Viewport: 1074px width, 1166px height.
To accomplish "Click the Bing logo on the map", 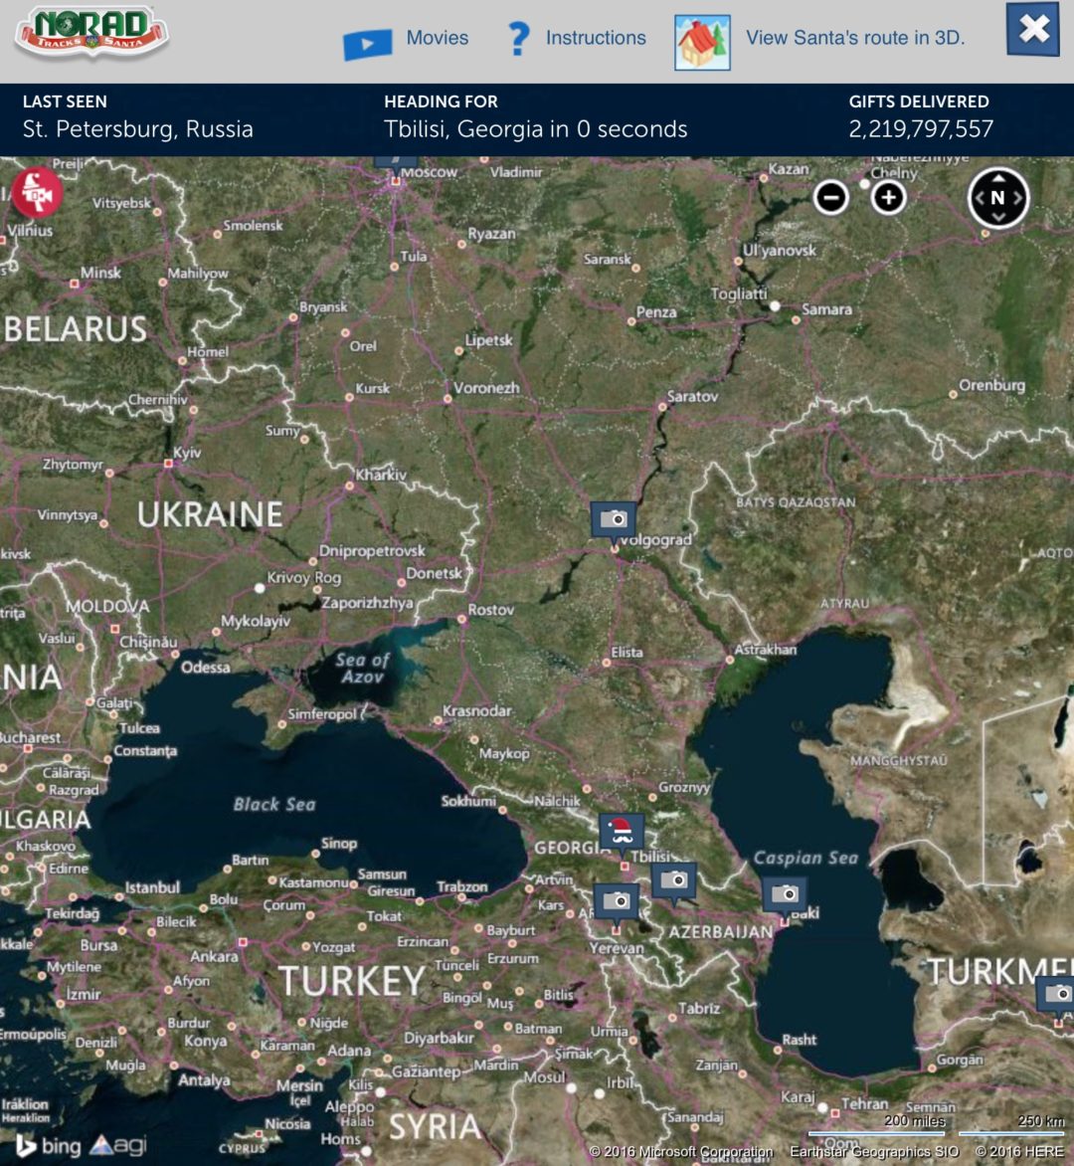I will tap(48, 1146).
